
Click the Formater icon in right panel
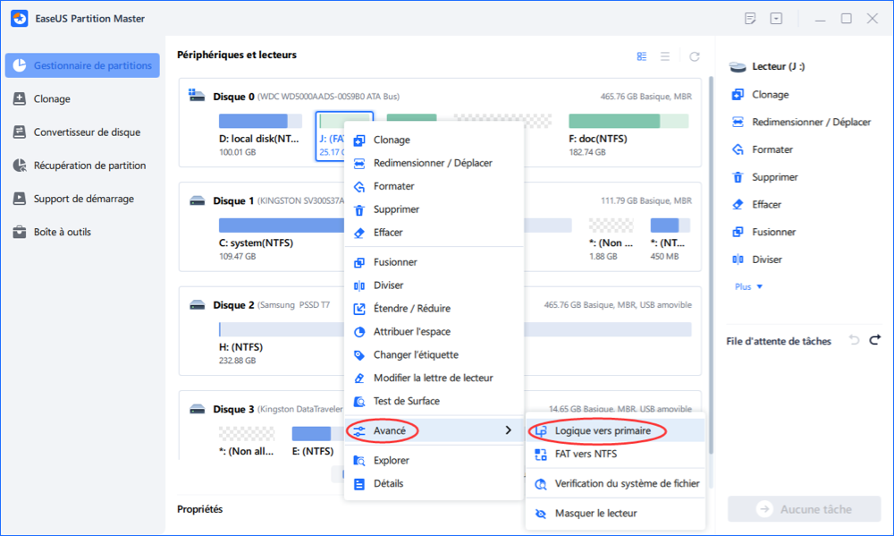click(x=738, y=149)
